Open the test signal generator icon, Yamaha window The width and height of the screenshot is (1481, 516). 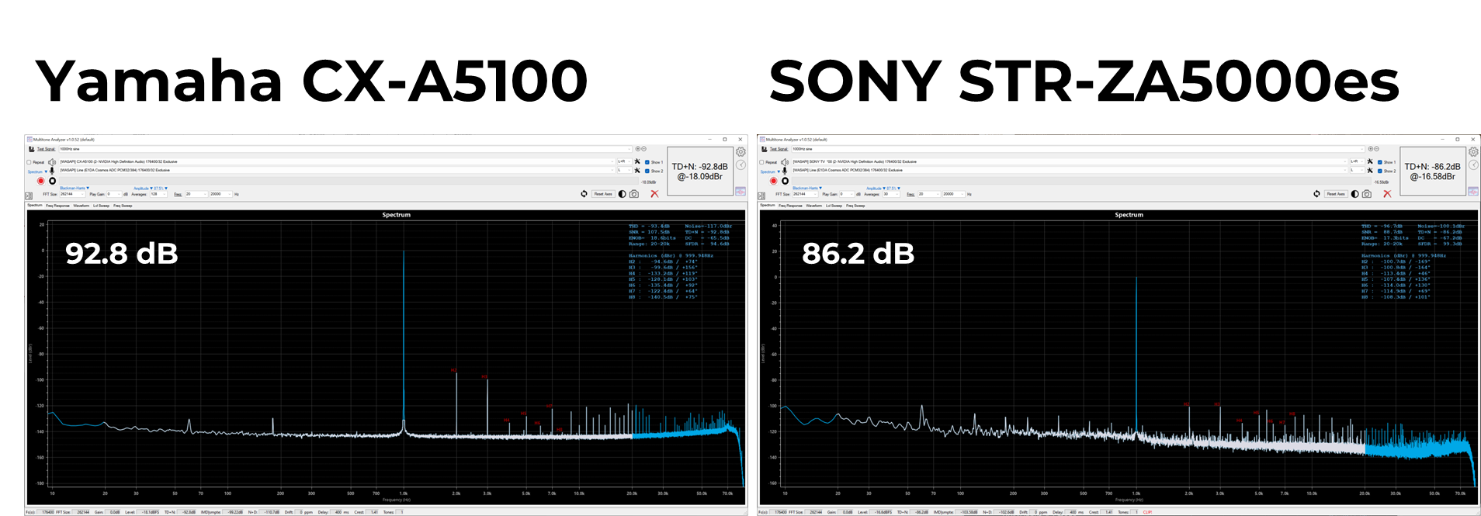(32, 149)
